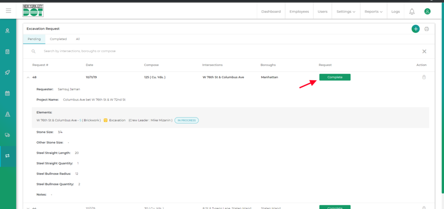Open the green user profile avatar

click(x=427, y=12)
